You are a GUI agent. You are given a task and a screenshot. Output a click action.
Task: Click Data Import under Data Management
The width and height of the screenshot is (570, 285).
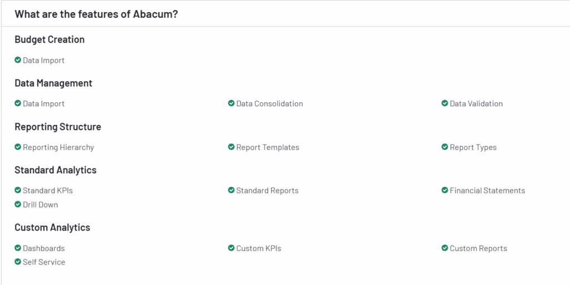pos(43,104)
